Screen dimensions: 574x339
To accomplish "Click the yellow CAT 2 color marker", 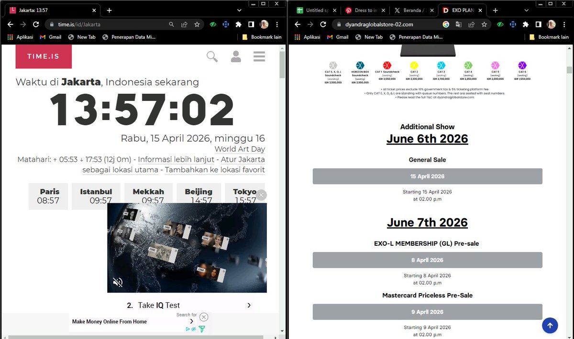I will 414,66.
